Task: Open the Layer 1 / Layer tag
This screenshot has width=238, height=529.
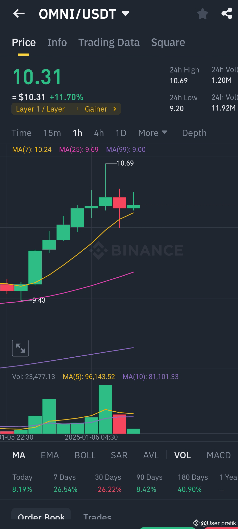Action: [x=40, y=109]
